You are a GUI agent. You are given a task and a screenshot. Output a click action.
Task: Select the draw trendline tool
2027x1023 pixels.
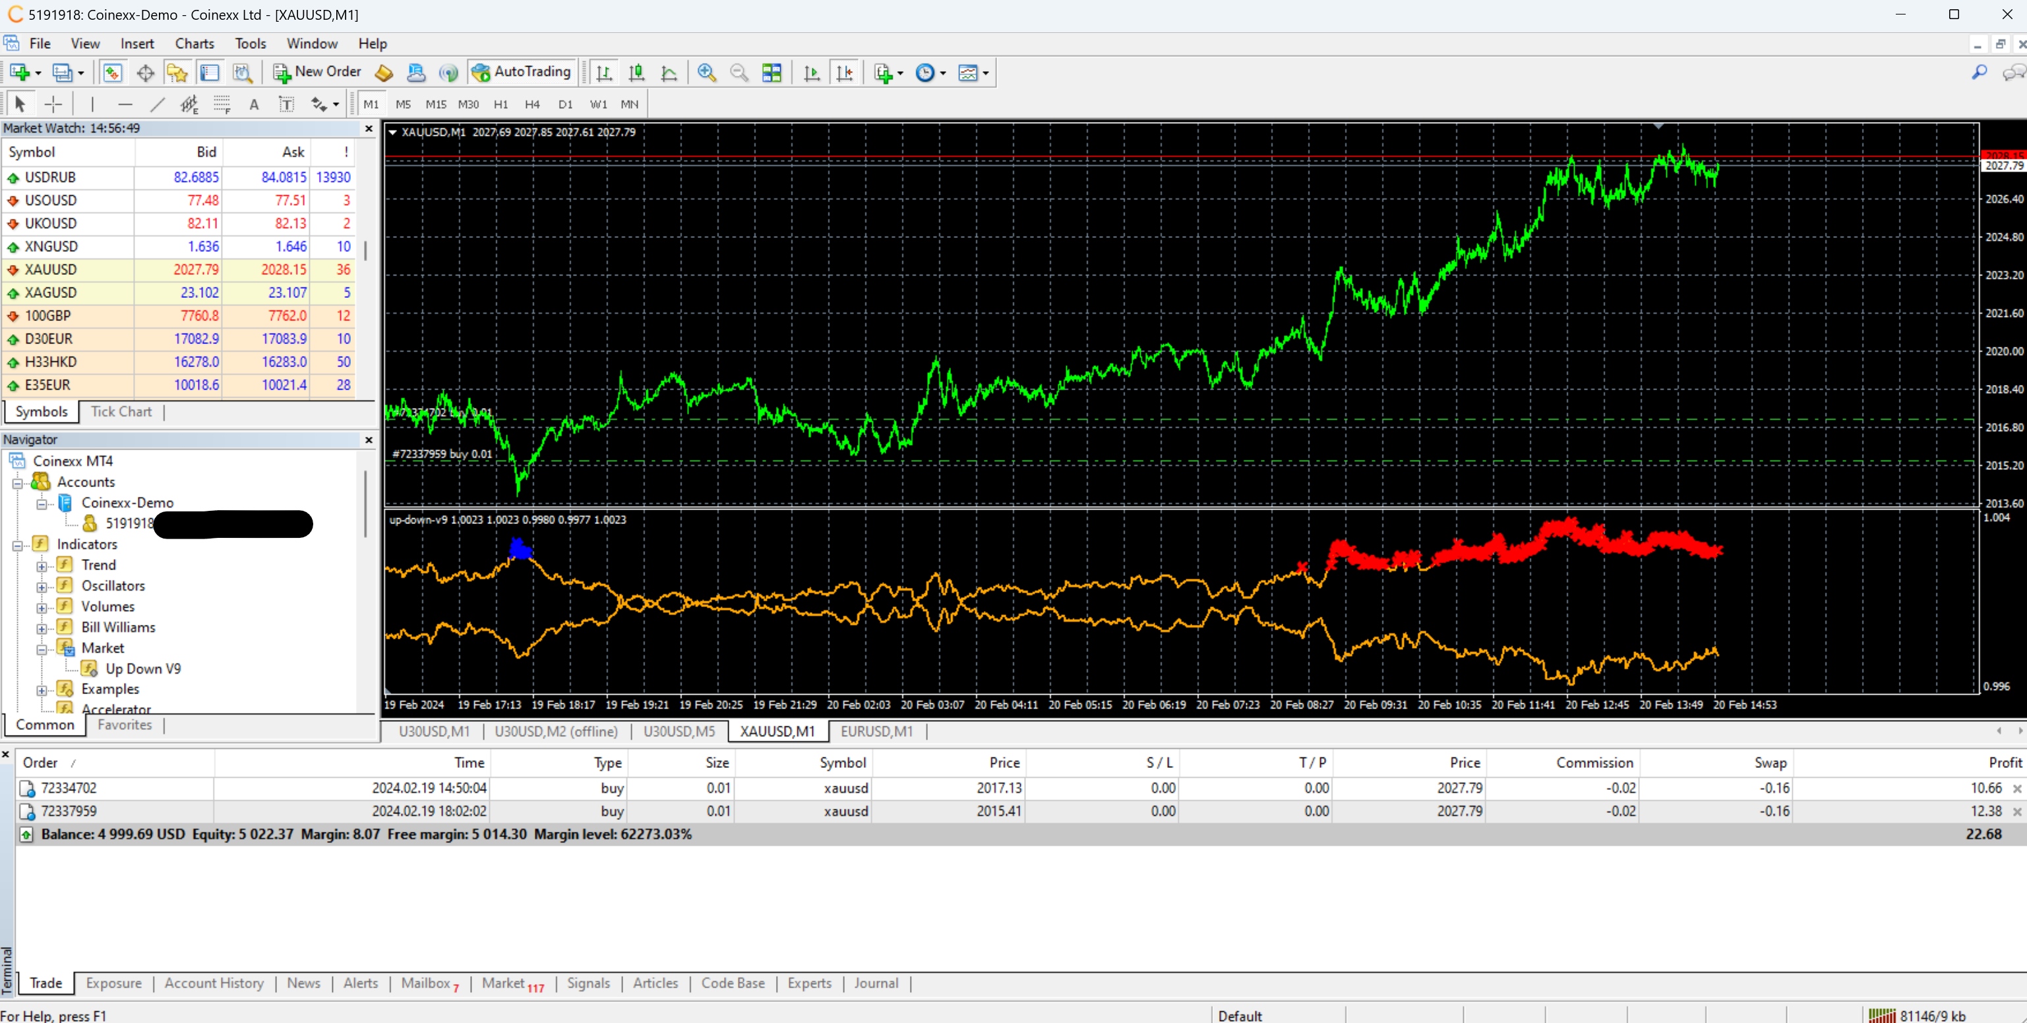point(156,103)
